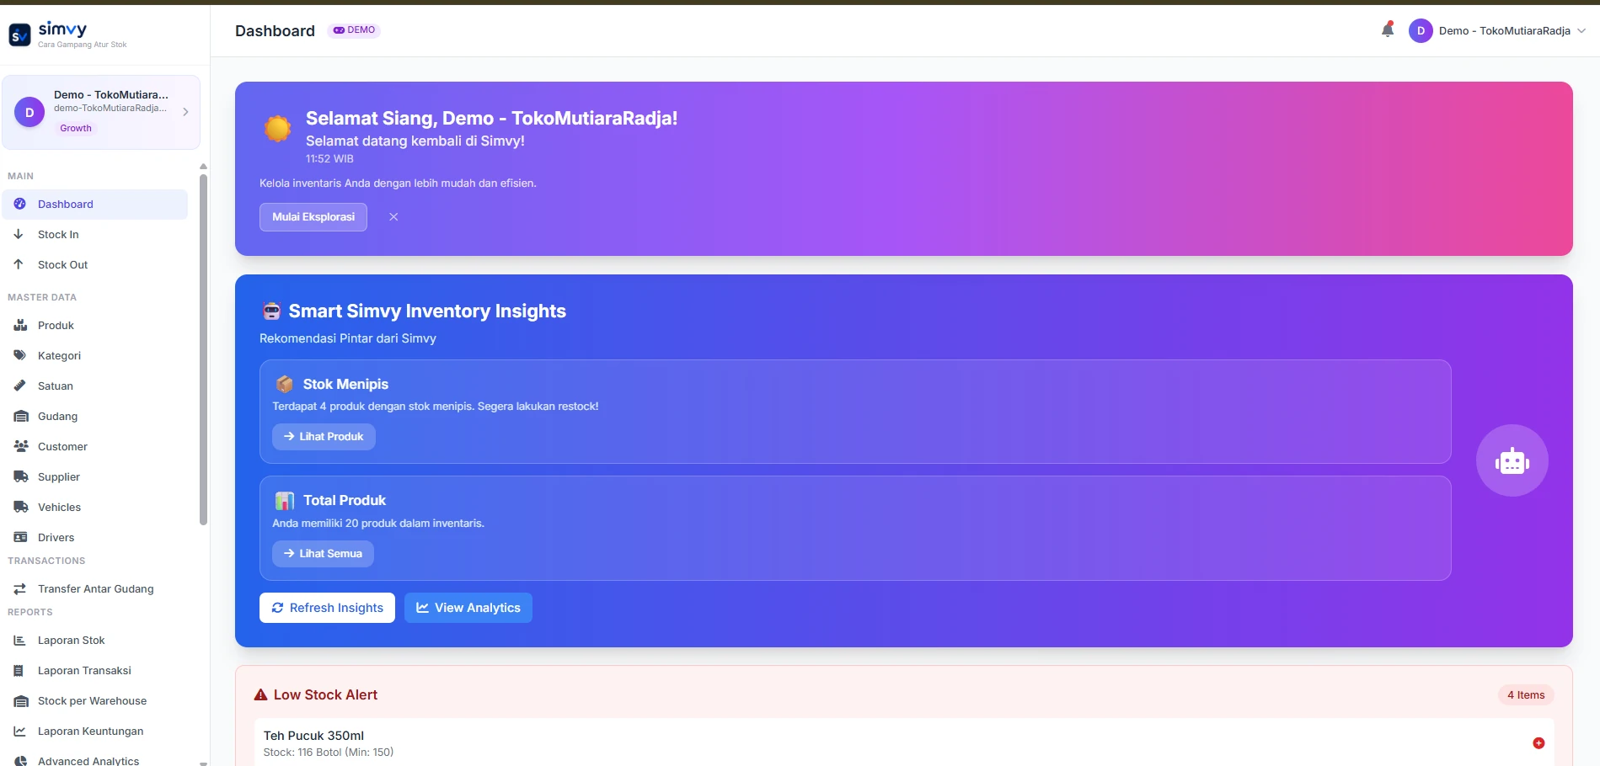
Task: Click the Laporan Transaksi receipt icon
Action: [x=19, y=671]
